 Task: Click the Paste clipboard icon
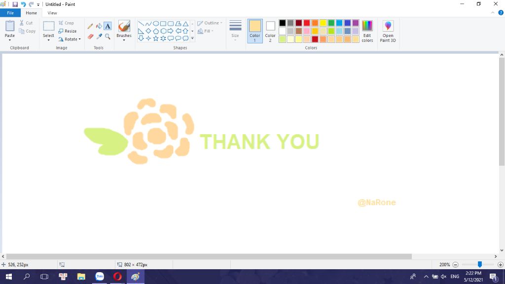coord(10,26)
